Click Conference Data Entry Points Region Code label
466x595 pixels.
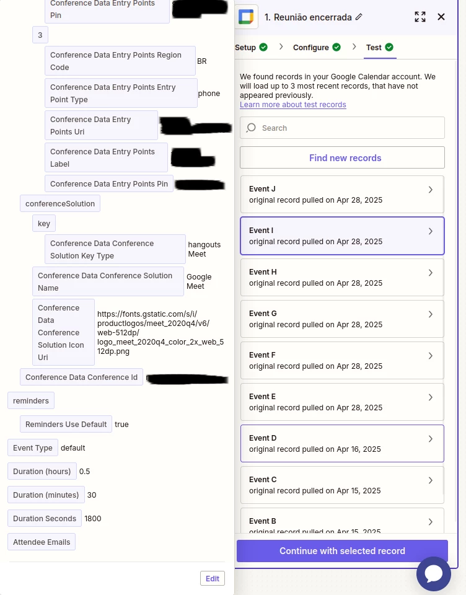pos(120,61)
